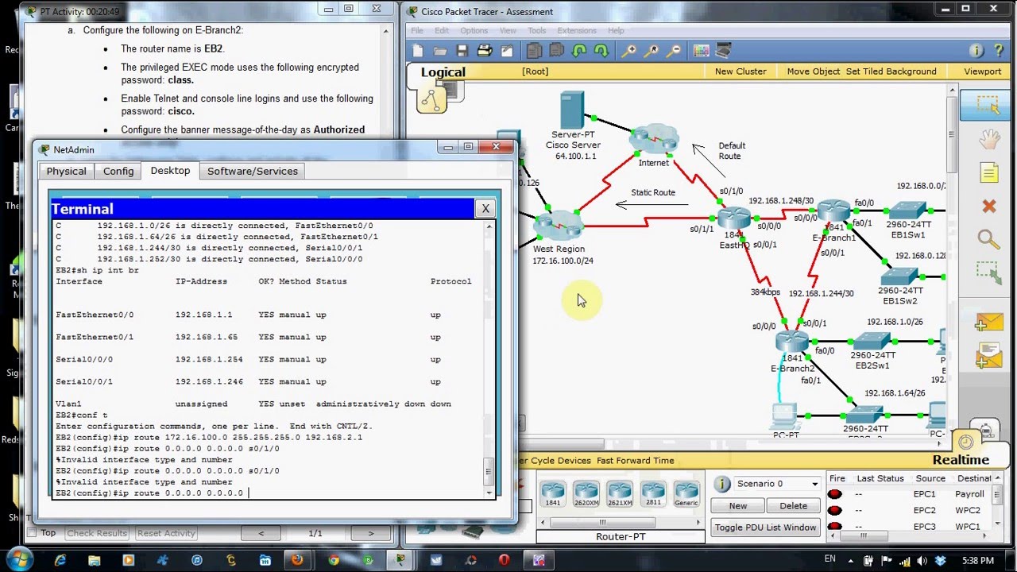1017x572 pixels.
Task: Choose the Inspect magnifier tool
Action: 988,240
